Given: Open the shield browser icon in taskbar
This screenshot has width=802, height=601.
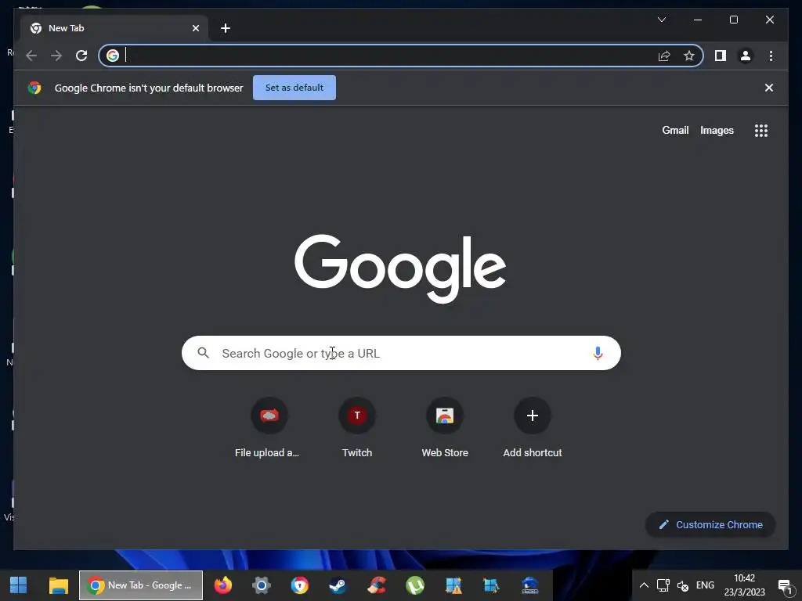Looking at the screenshot, I should 300,585.
